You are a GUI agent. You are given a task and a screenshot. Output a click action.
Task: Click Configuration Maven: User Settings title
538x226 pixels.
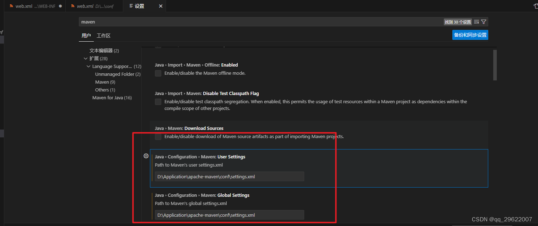(200, 157)
